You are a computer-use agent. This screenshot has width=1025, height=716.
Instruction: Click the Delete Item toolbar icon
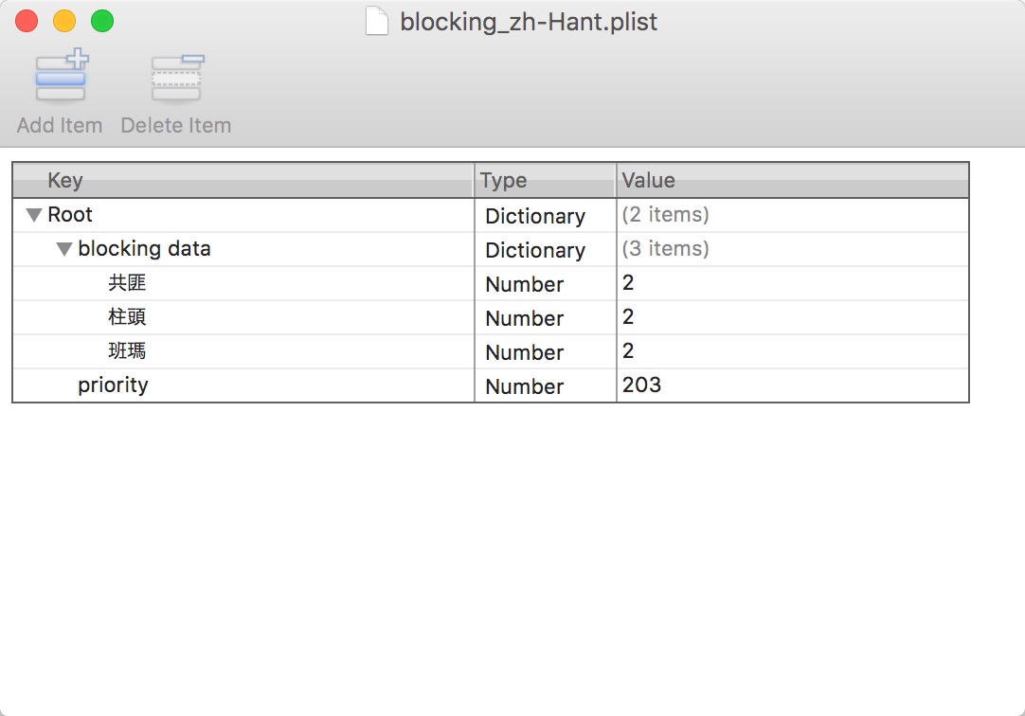click(x=175, y=78)
